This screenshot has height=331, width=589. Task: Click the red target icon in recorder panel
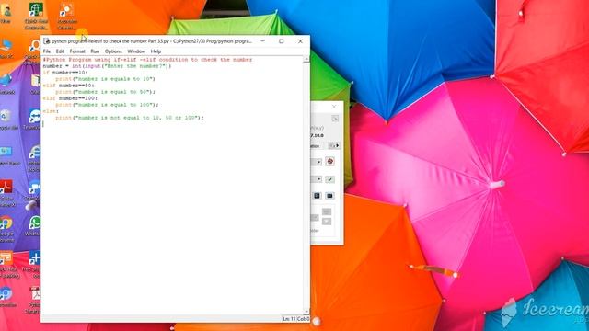[x=329, y=162]
